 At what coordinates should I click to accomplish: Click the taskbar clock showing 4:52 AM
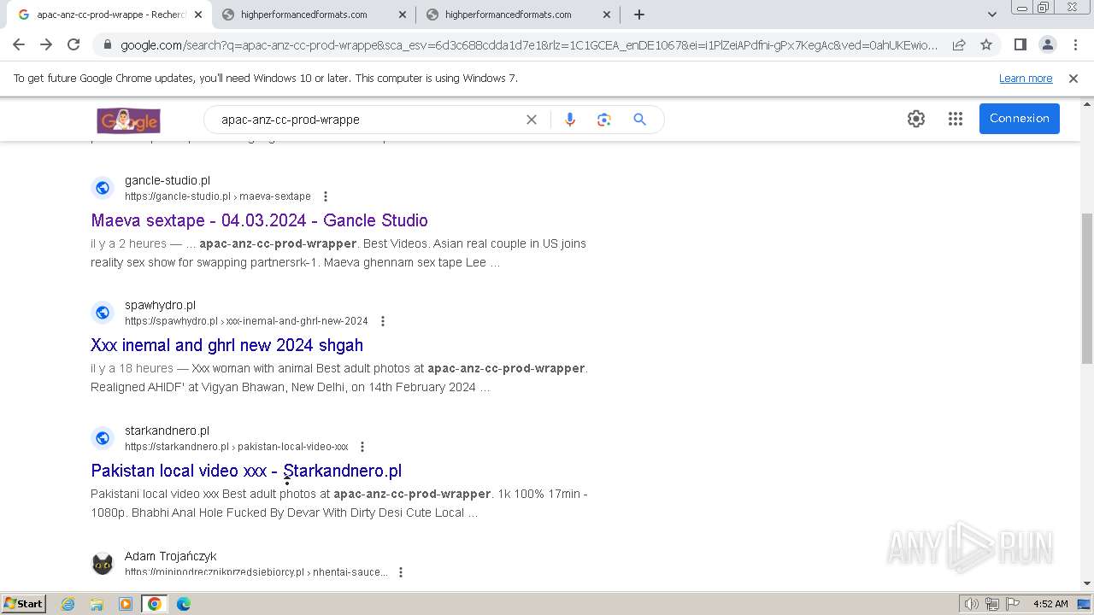coord(1050,604)
